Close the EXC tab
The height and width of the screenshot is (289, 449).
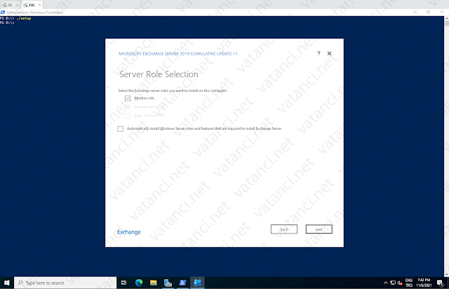point(39,5)
